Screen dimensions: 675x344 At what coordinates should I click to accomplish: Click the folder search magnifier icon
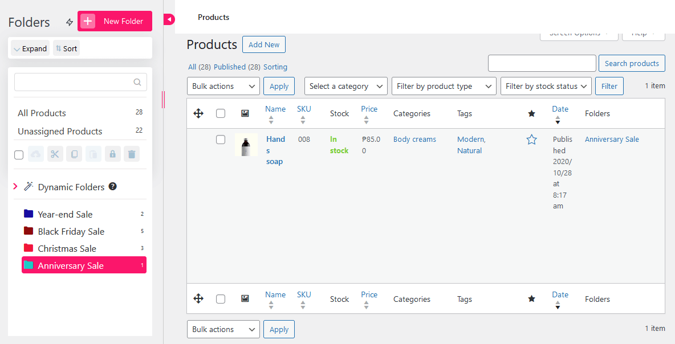(137, 82)
